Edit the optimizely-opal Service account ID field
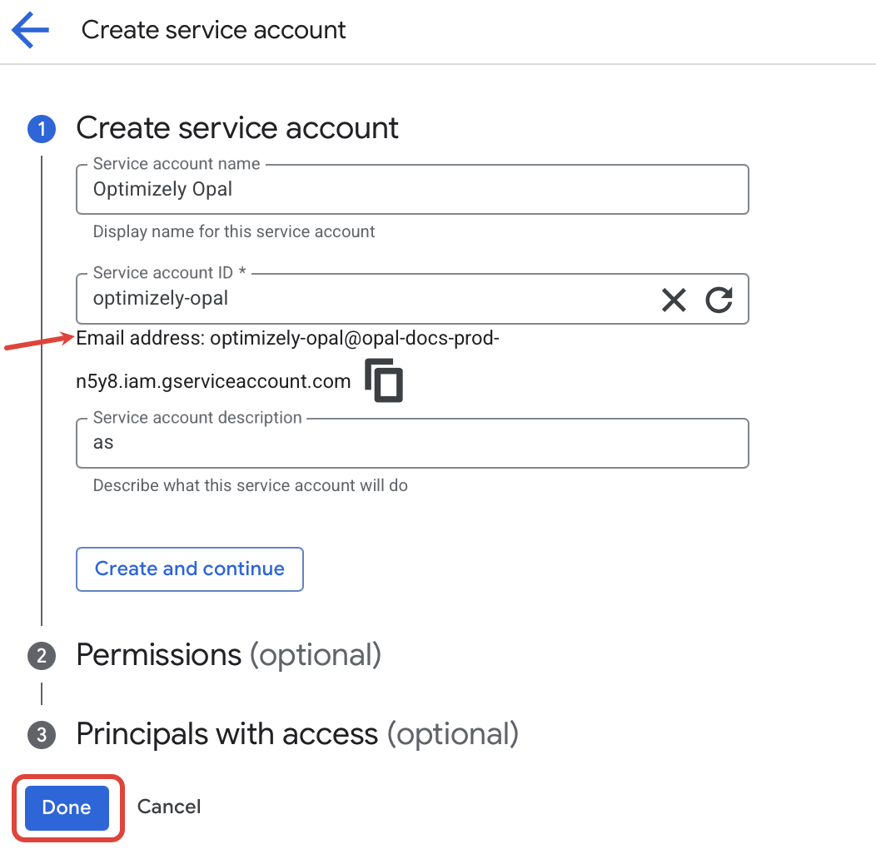 [333, 300]
